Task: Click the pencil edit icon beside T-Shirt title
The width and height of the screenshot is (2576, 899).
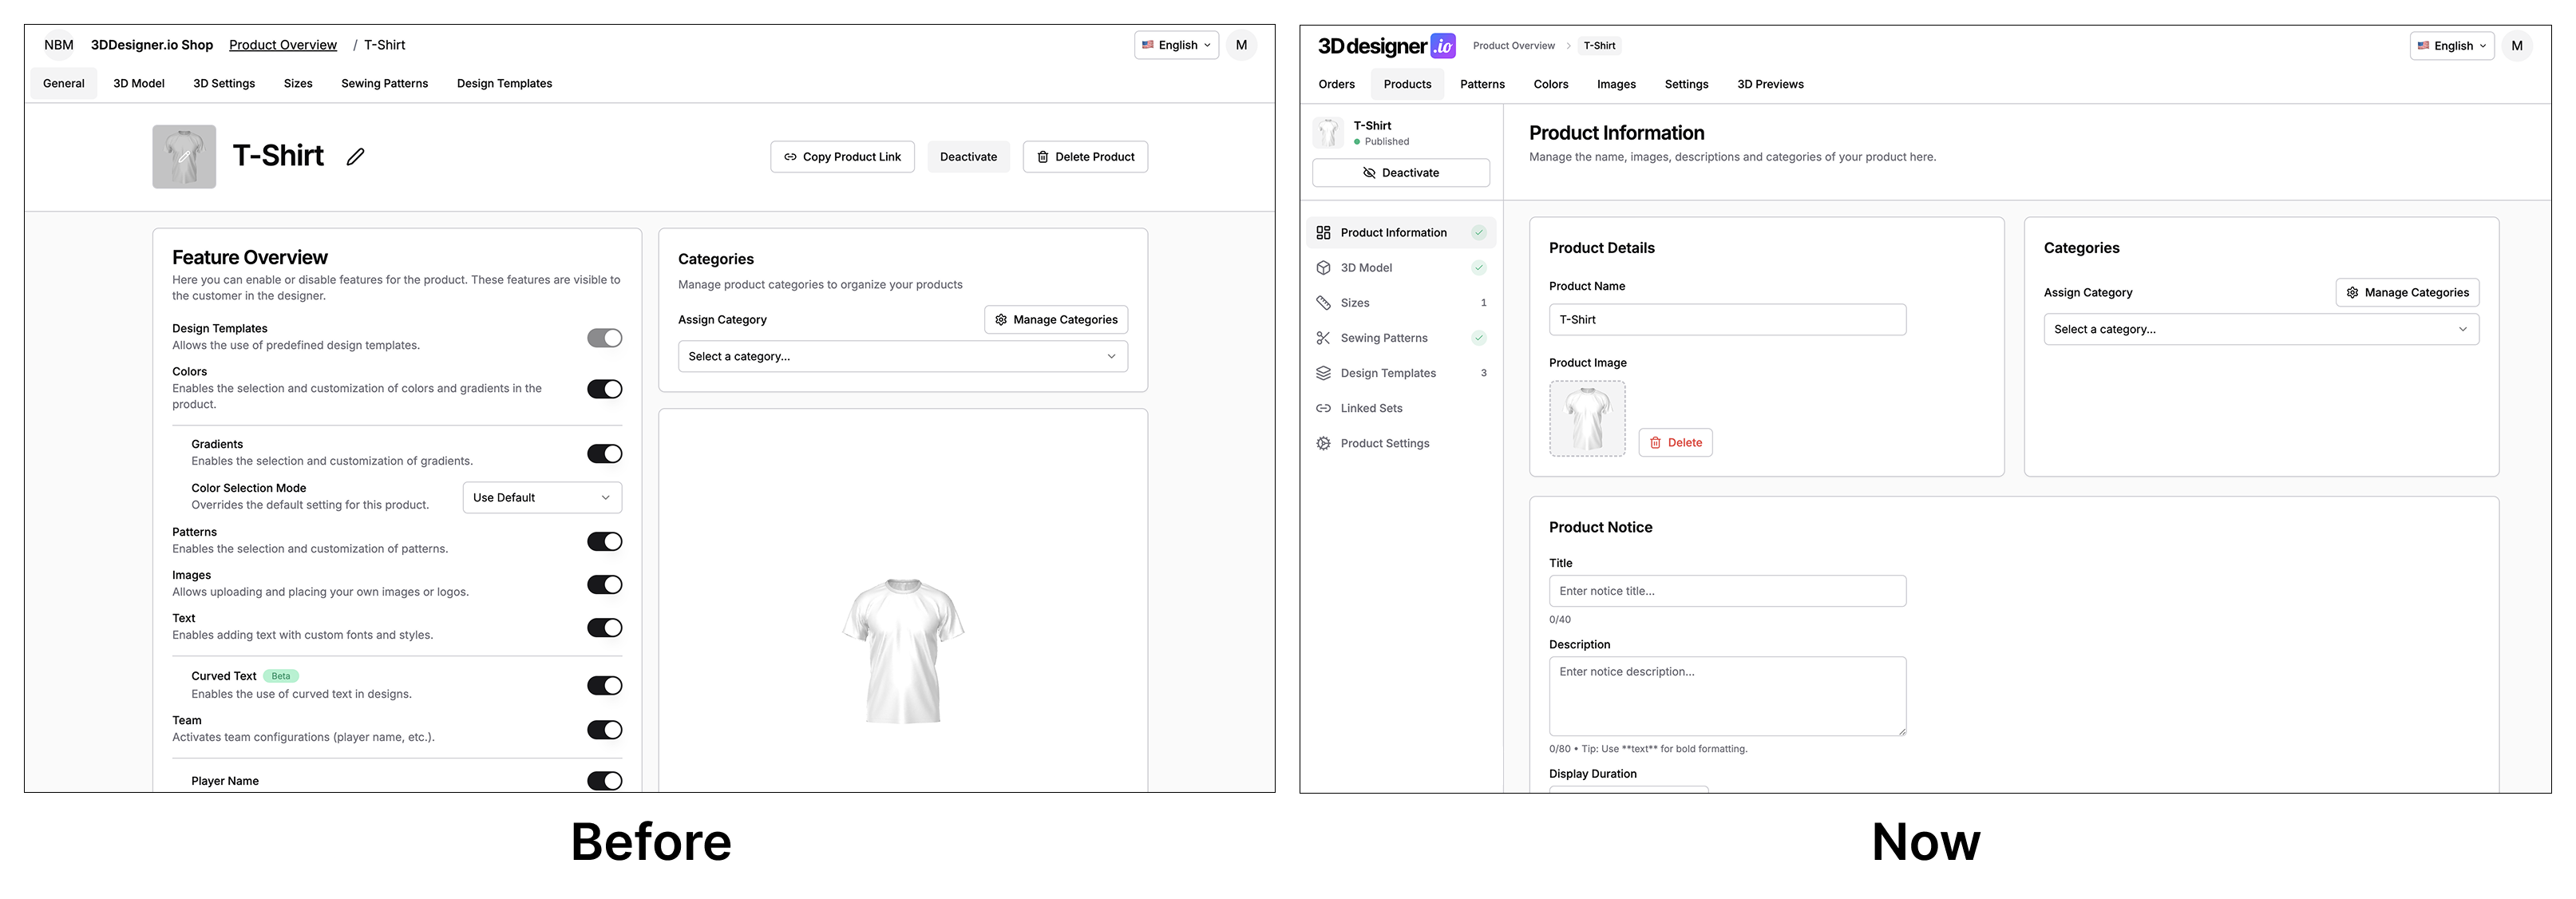Action: (355, 157)
